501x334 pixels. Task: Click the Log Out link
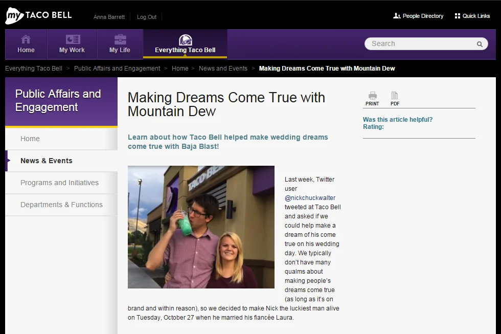(x=146, y=17)
